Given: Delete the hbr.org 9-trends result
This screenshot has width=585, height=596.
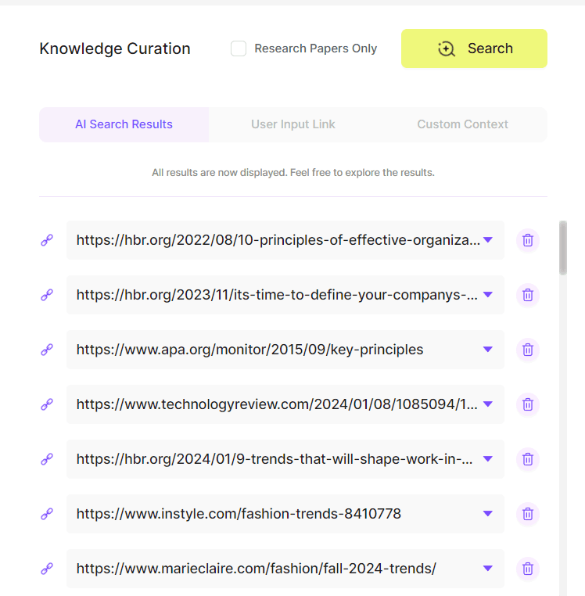Looking at the screenshot, I should (528, 459).
